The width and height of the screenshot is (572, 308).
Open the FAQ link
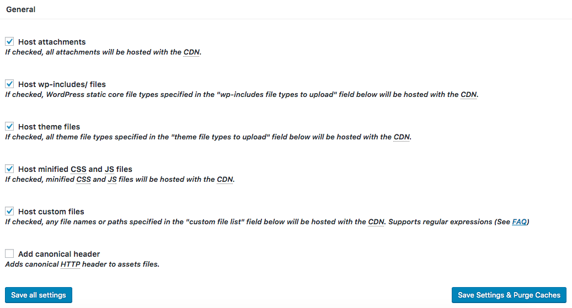520,221
